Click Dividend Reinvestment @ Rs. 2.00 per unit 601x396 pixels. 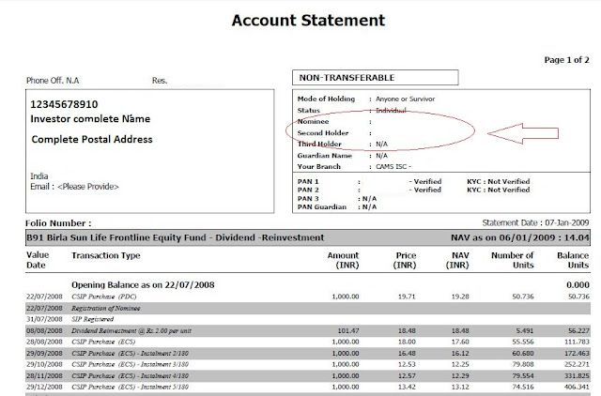pos(131,331)
